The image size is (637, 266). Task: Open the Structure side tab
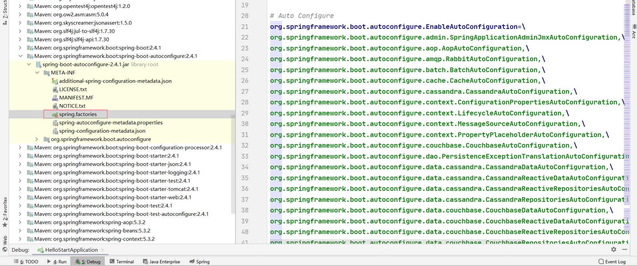[x=5, y=13]
